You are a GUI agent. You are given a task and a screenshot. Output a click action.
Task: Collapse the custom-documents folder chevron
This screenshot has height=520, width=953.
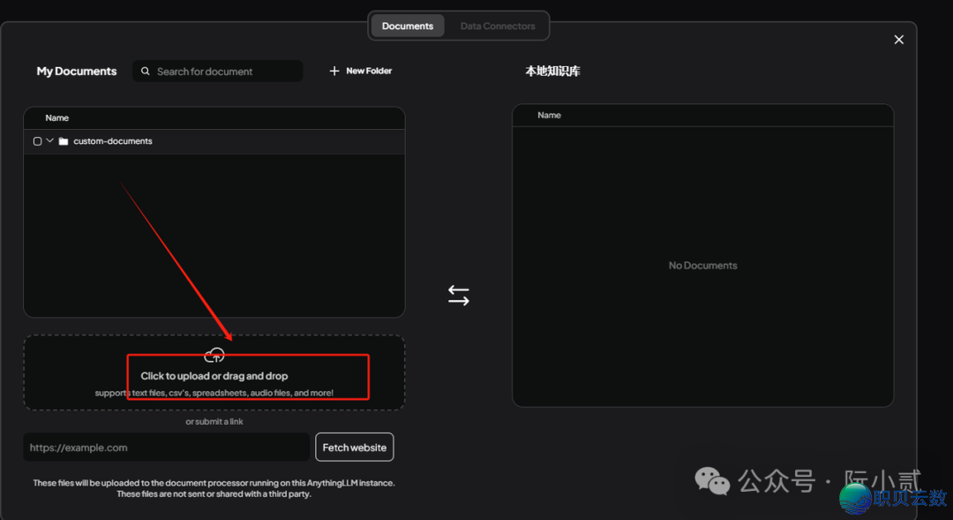pos(50,141)
